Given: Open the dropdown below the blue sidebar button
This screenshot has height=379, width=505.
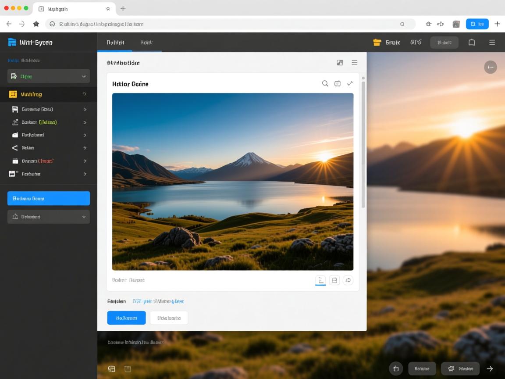Looking at the screenshot, I should pyautogui.click(x=49, y=217).
